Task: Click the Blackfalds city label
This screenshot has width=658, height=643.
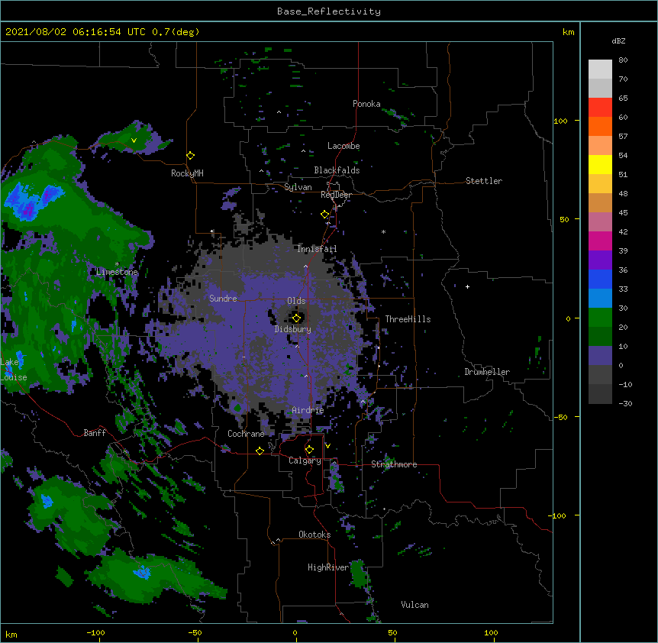Action: click(337, 170)
